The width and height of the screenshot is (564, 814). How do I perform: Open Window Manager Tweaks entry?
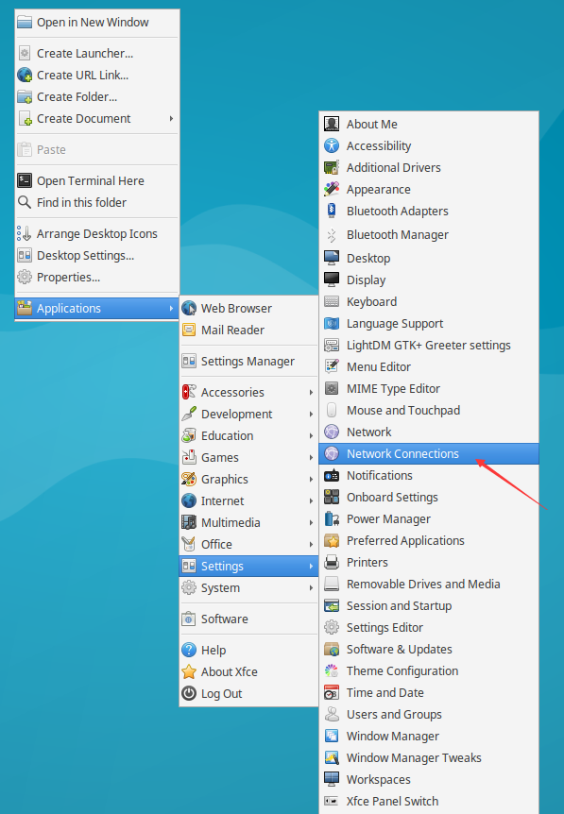tap(429, 758)
